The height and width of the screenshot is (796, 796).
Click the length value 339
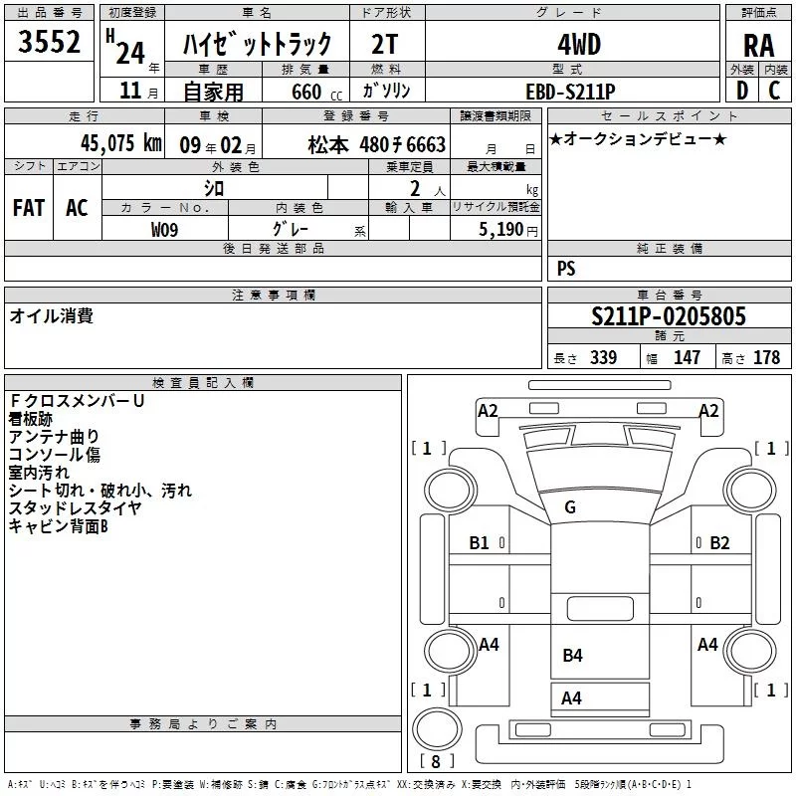point(604,357)
